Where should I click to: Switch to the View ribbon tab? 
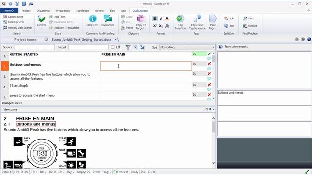click(x=123, y=11)
